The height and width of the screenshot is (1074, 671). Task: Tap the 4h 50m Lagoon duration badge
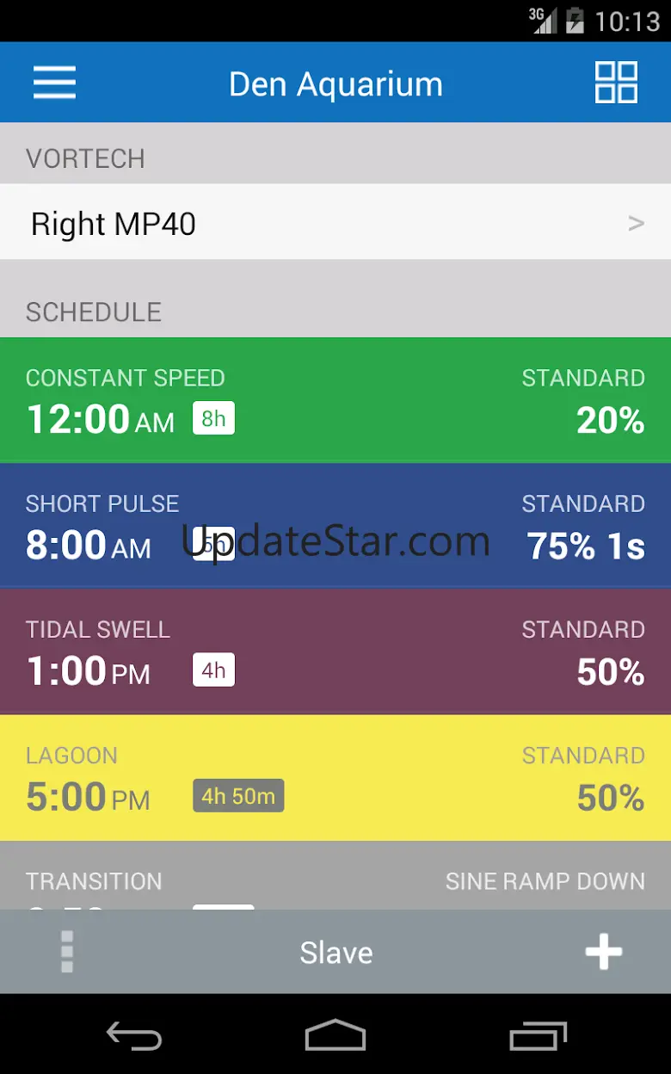click(238, 796)
